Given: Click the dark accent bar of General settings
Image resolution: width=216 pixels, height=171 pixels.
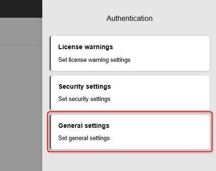Looking at the screenshot, I should point(50,132).
